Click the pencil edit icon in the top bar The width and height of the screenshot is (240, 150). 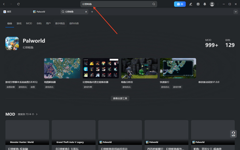click(191, 4)
